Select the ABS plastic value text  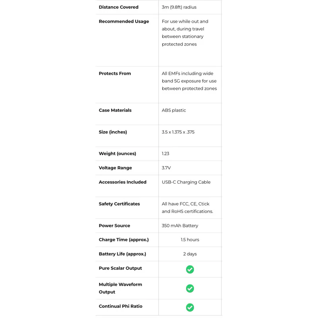coord(174,111)
